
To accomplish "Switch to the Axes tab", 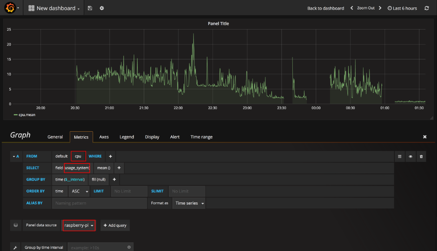I will tap(104, 137).
